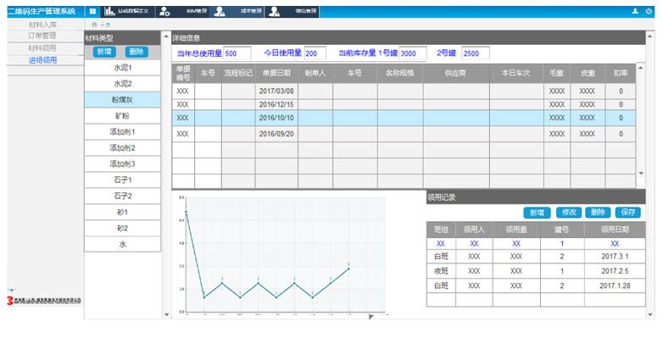This screenshot has width=663, height=338.
Task: Select 砂1 in material type list
Action: click(123, 212)
